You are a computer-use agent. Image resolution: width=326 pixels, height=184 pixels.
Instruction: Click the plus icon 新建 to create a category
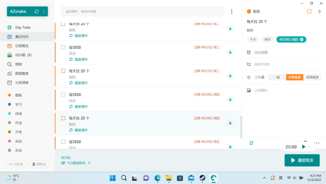coord(10,150)
